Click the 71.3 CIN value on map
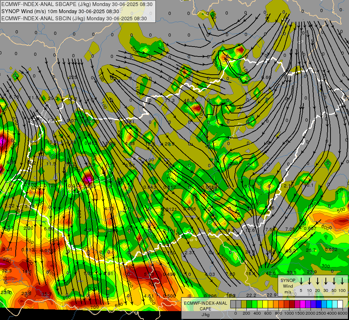Screen dimensions: 349x320 tap(170, 101)
